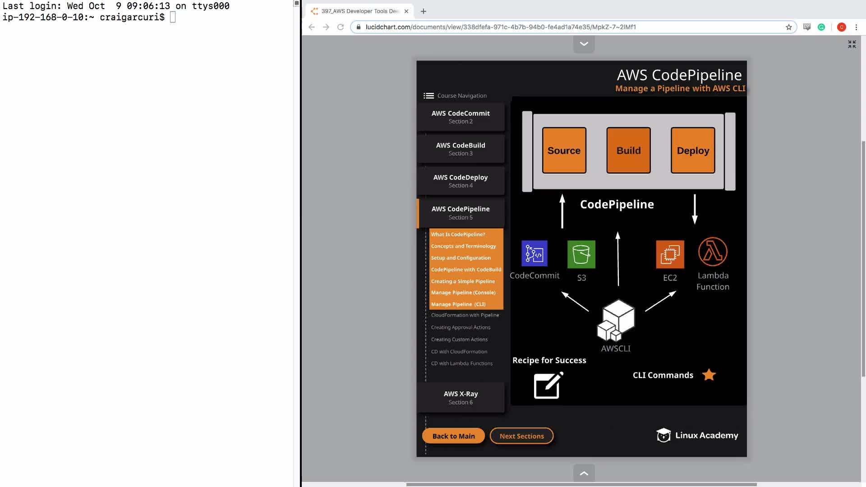This screenshot has width=866, height=487.
Task: Click the EC2 instance icon
Action: pyautogui.click(x=670, y=254)
